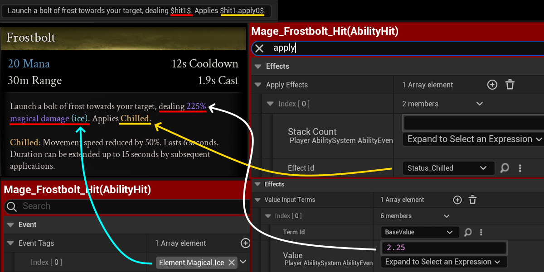Viewport: 544px width, 272px height.
Task: Add an element to Event Tags array
Action: pos(245,243)
